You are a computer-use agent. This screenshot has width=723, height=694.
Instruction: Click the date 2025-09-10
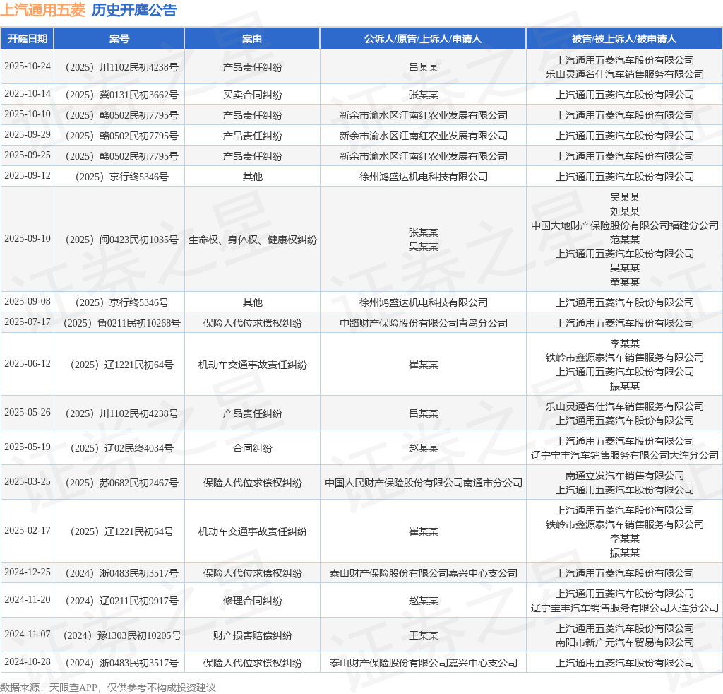28,239
